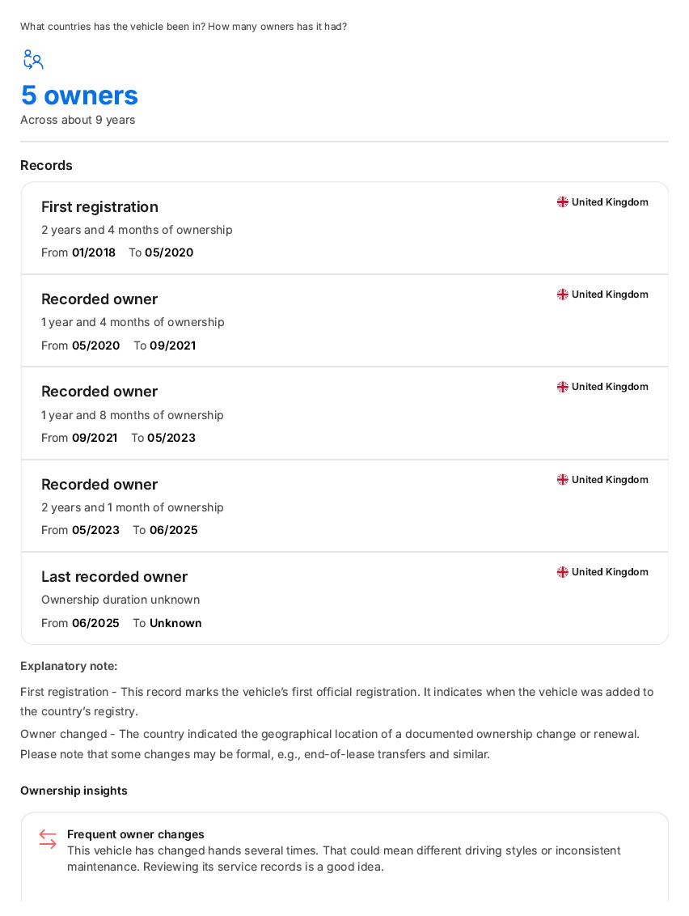Click the UK flag beside owner from 09/2021
The height and width of the screenshot is (916, 689).
[562, 387]
